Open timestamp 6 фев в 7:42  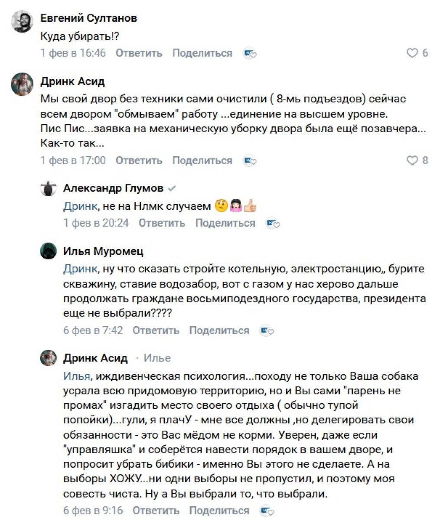(x=93, y=331)
